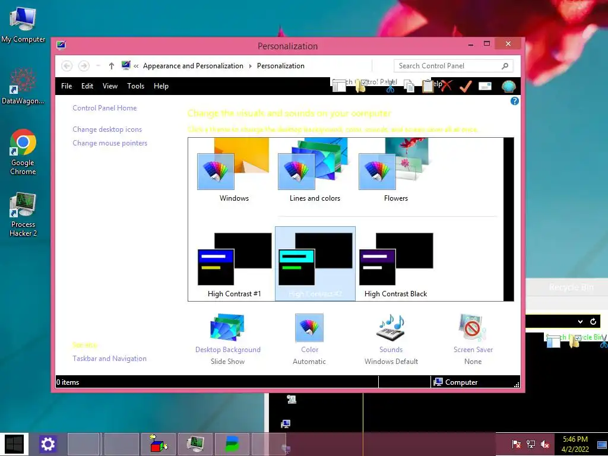This screenshot has height=456, width=608.
Task: Open the Color settings swatch icon
Action: 309,328
